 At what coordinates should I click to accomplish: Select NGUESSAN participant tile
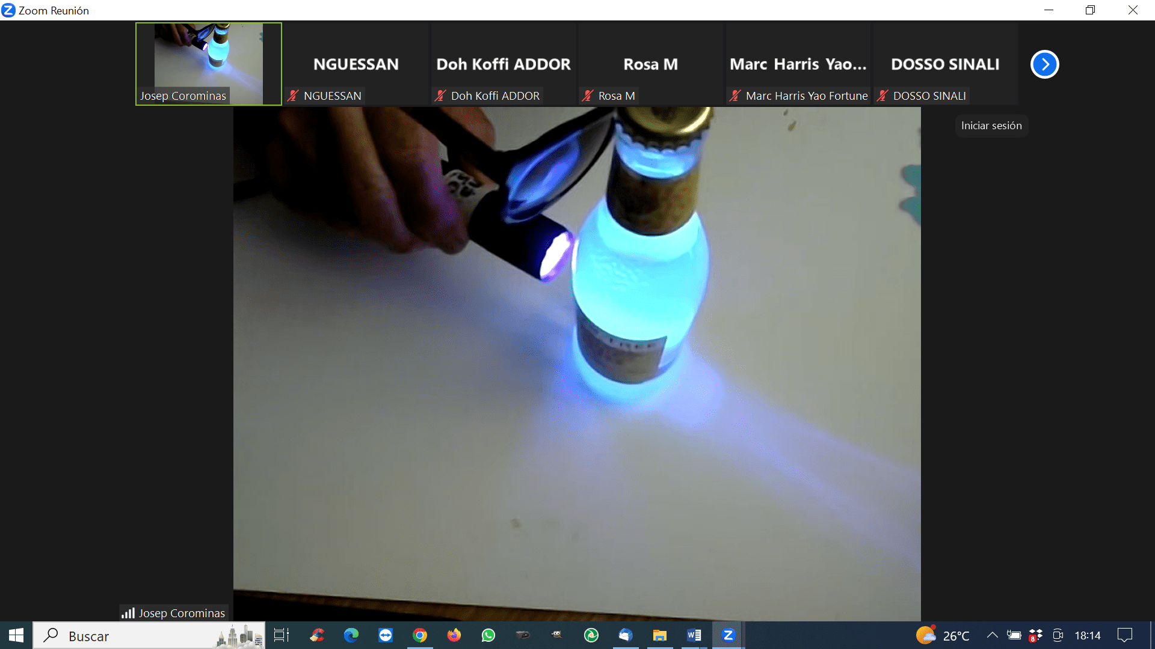click(356, 64)
